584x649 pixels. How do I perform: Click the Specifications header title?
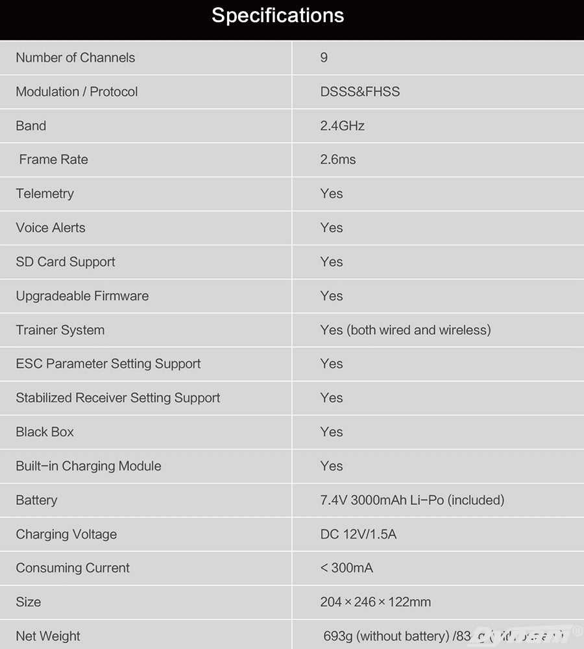278,16
